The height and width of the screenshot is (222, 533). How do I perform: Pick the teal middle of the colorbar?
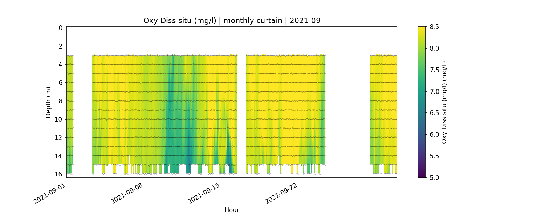(x=421, y=91)
